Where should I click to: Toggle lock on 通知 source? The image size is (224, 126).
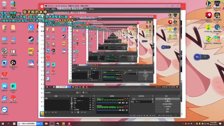tap(93, 99)
